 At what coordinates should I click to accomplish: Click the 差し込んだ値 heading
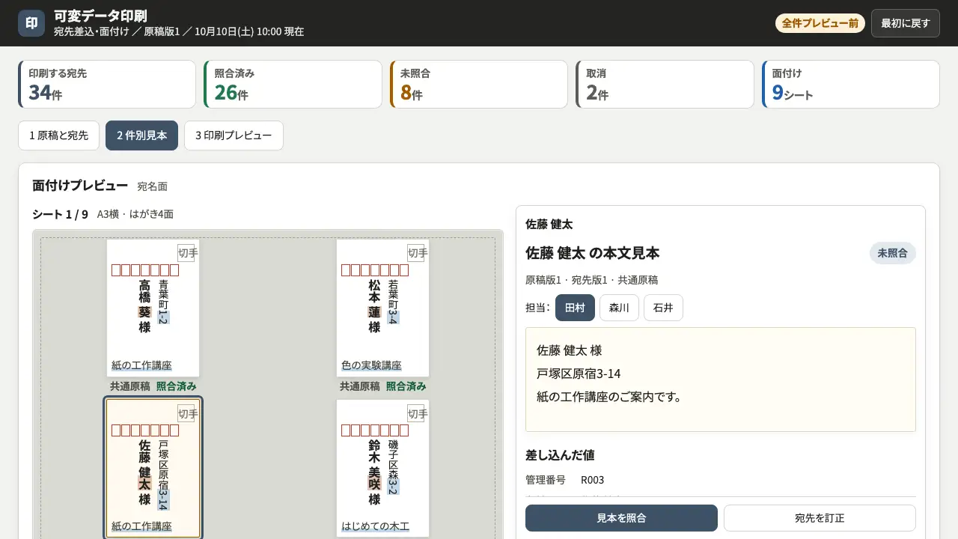[560, 455]
